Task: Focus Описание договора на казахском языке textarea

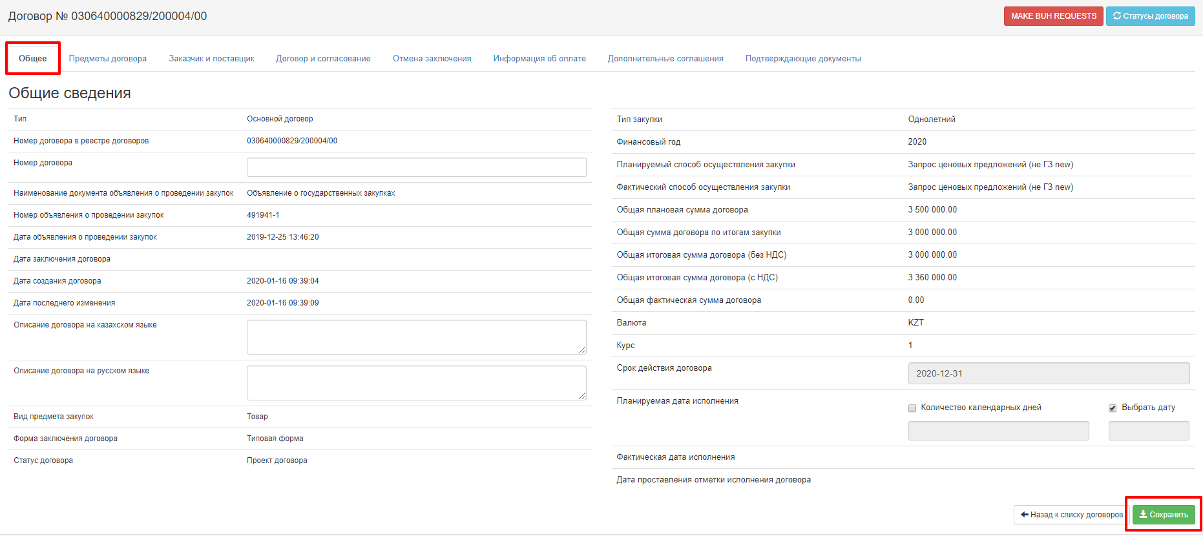Action: [416, 337]
